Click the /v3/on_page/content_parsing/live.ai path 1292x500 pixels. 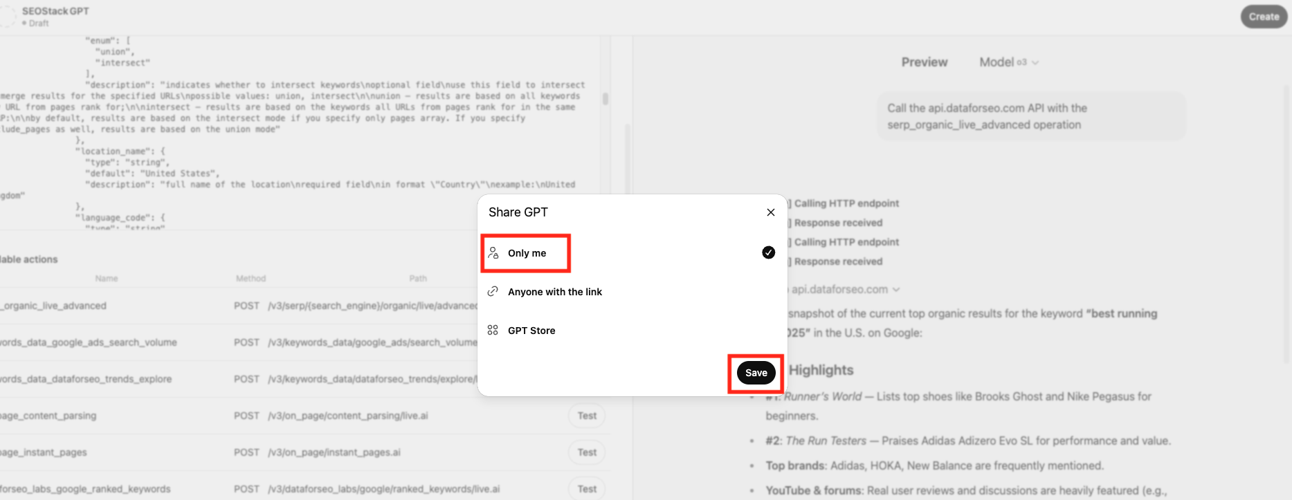pos(348,416)
